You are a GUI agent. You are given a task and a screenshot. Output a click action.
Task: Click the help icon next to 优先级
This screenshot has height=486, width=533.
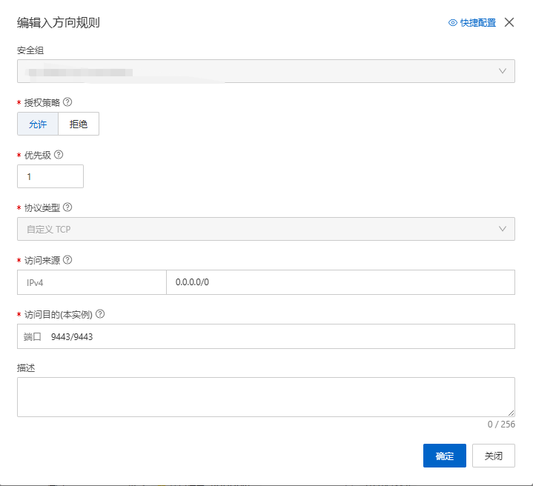coord(59,155)
